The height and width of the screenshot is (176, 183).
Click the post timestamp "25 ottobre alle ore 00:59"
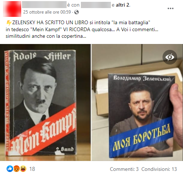pos(47,12)
